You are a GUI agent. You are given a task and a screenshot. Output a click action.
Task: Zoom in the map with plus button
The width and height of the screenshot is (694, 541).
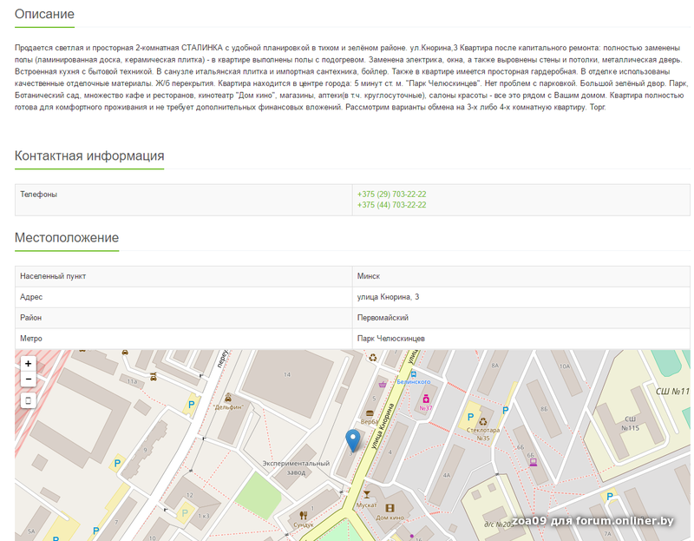(29, 364)
